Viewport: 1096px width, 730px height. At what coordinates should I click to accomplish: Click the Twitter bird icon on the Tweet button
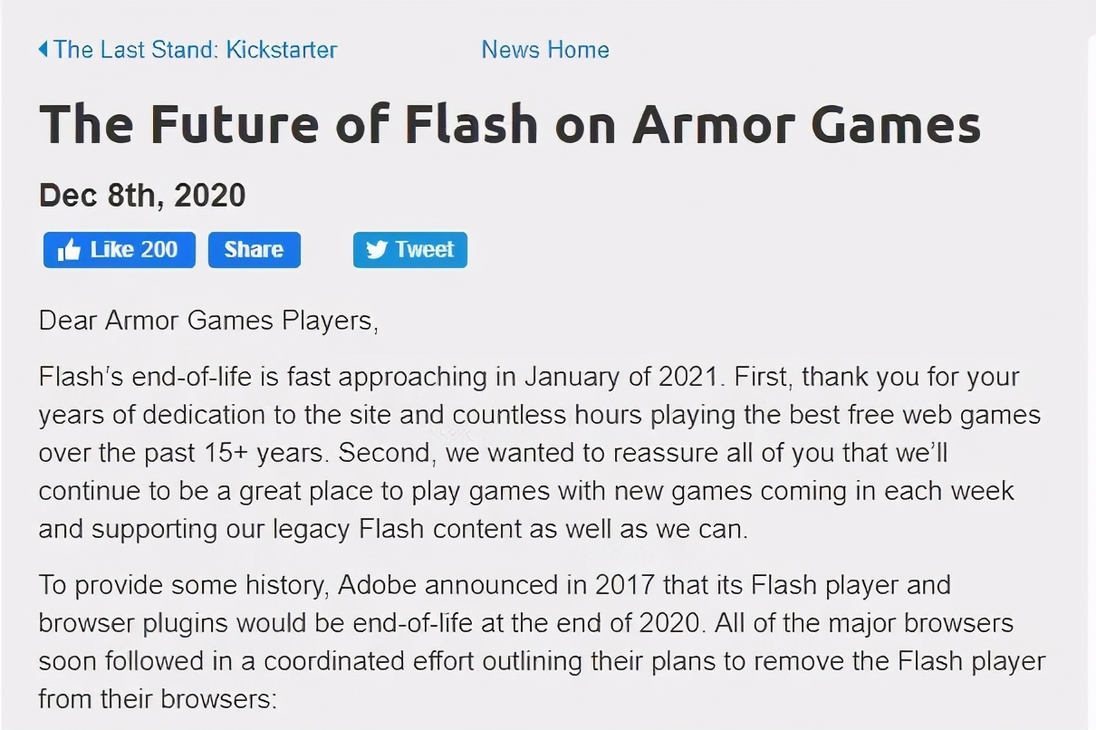[378, 250]
